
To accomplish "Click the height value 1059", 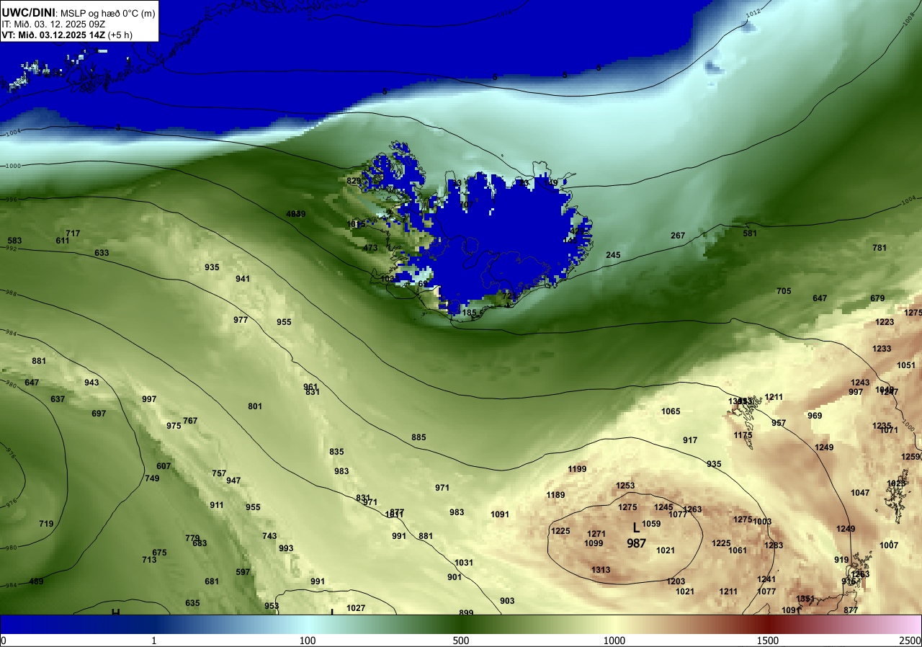I will click(651, 524).
